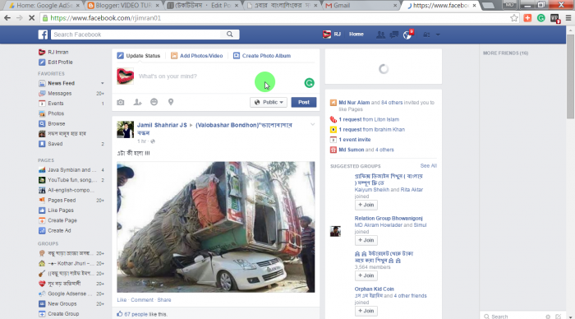Open friend requests icon in top bar
The width and height of the screenshot is (575, 319).
380,35
